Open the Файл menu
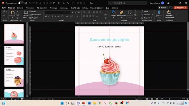This screenshot has height=106, width=189. point(4,8)
